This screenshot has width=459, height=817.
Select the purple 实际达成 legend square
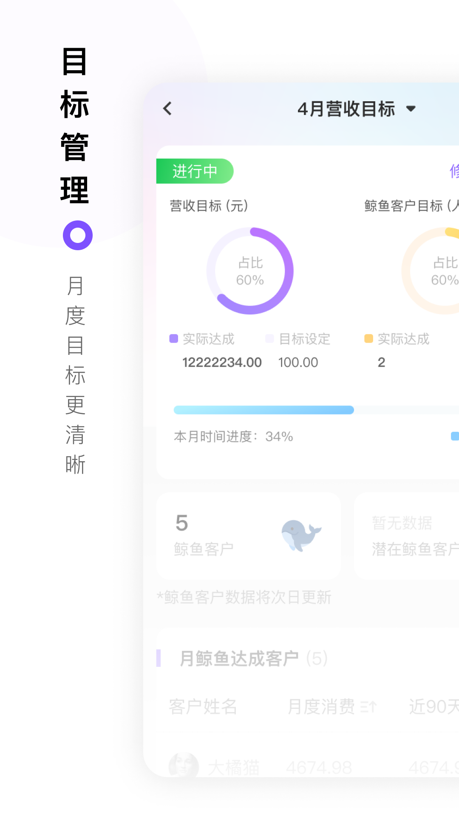pos(173,339)
